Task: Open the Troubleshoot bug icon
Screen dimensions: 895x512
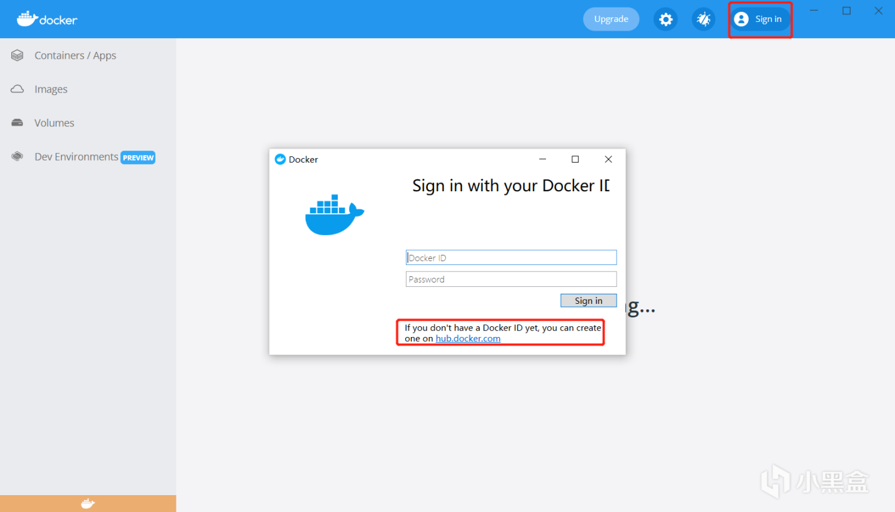Action: click(x=704, y=19)
